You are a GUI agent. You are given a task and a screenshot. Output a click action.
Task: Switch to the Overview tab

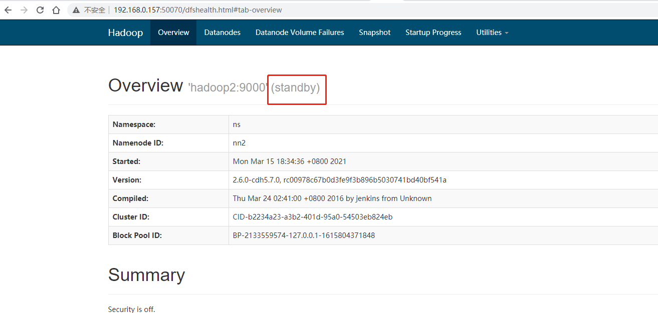point(173,32)
